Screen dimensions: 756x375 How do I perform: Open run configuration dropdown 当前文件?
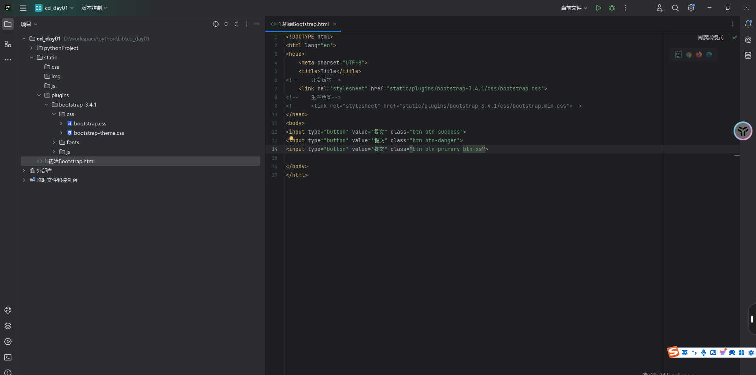coord(574,8)
